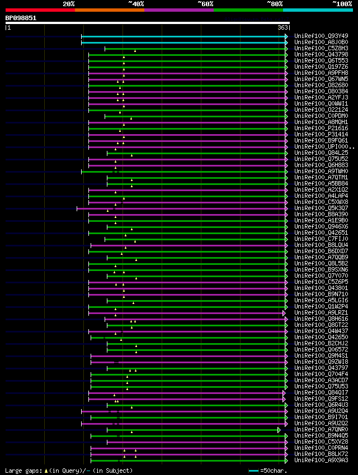Click the UniRef100_B9N4Q5 entry
Image resolution: width=358 pixels, height=475 pixels.
[321, 436]
